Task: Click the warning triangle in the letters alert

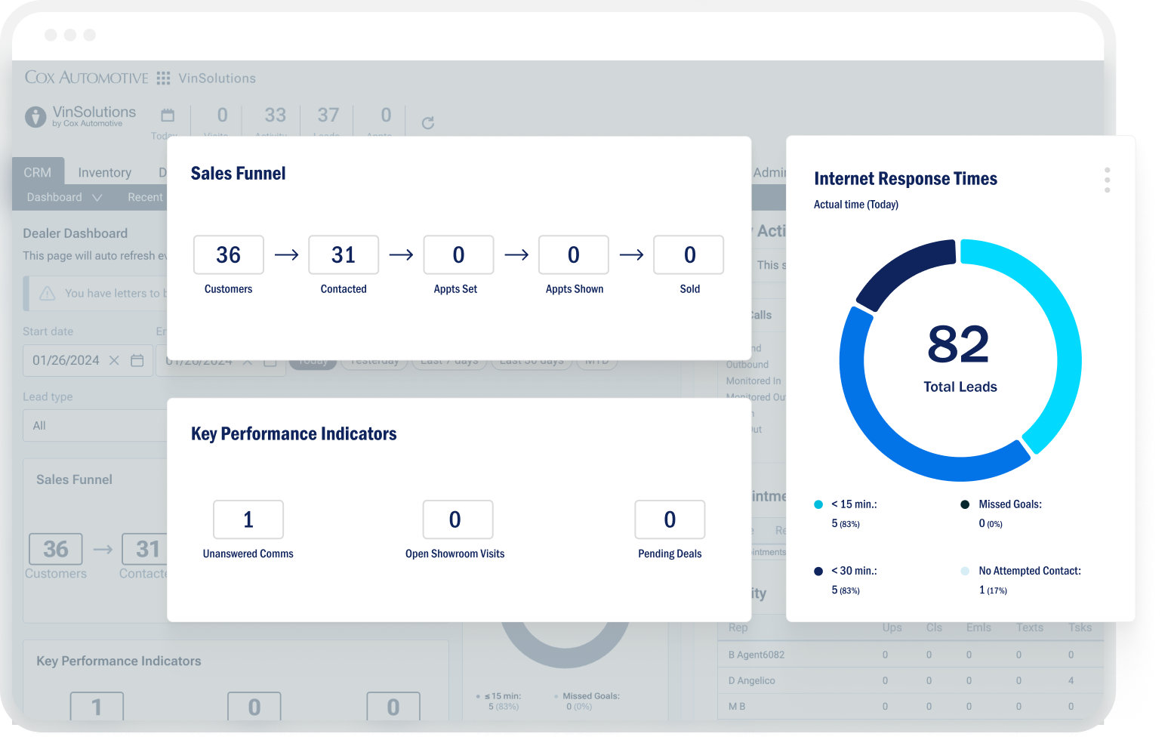Action: coord(48,293)
